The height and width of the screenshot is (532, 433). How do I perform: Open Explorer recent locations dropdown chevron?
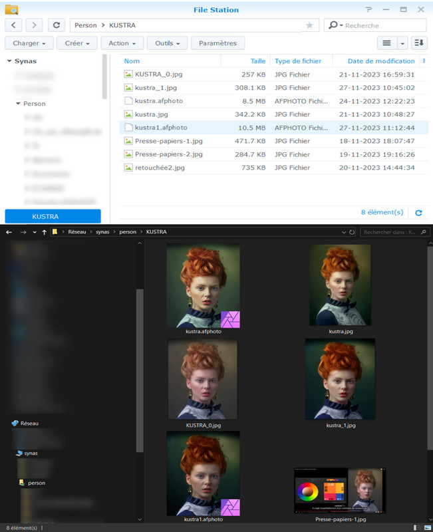35,232
